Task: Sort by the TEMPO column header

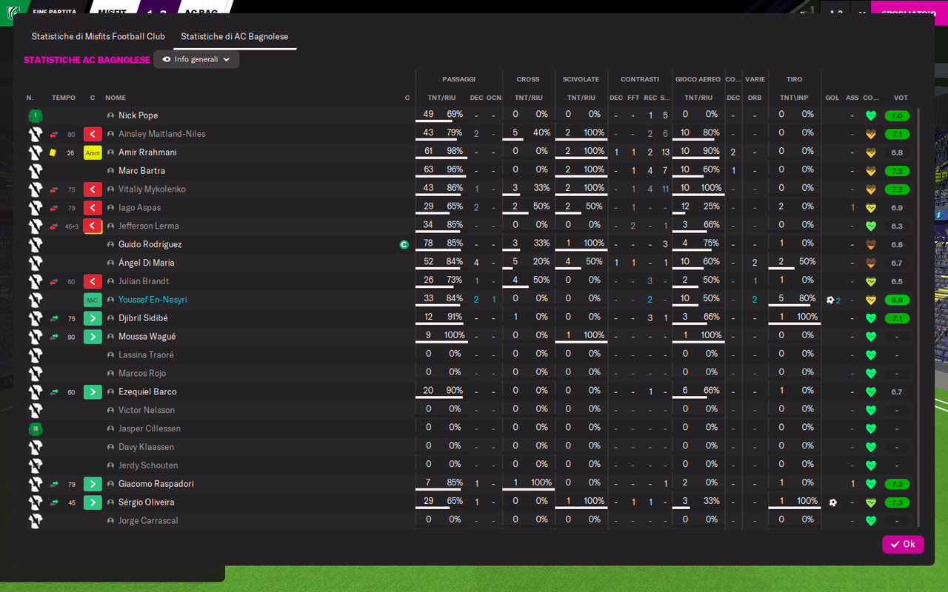Action: [64, 98]
